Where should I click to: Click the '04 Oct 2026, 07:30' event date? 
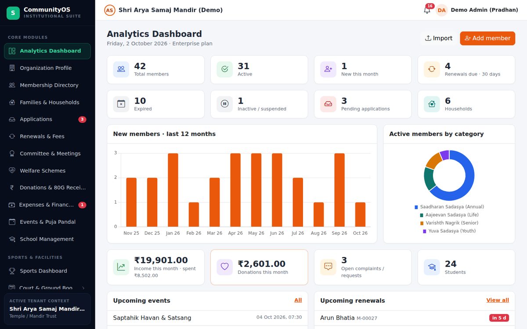pyautogui.click(x=279, y=318)
